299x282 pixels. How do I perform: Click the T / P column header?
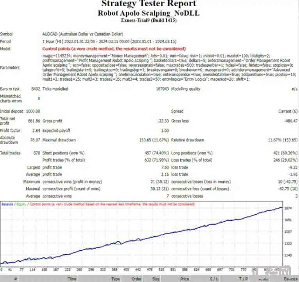point(244,279)
